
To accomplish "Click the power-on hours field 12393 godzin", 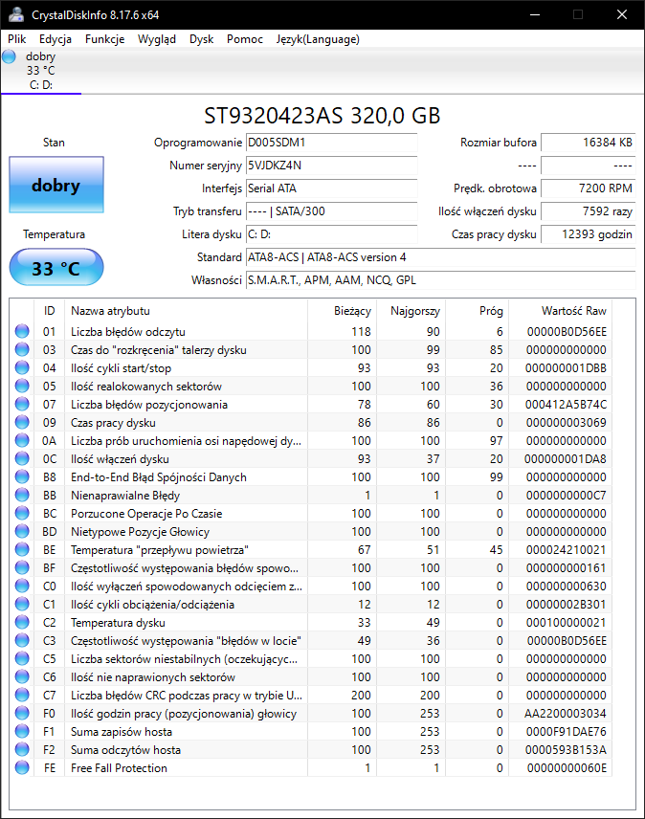I will pos(589,234).
